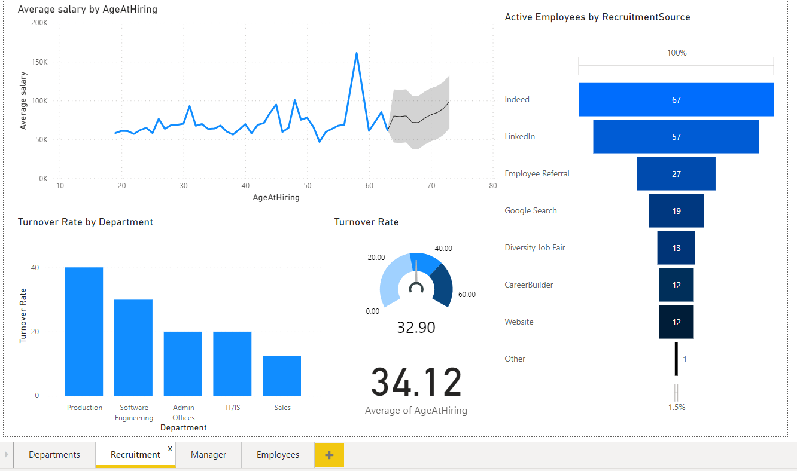Screen dimensions: 797x471
Task: Close the Recruitment page tab
Action: (170, 448)
